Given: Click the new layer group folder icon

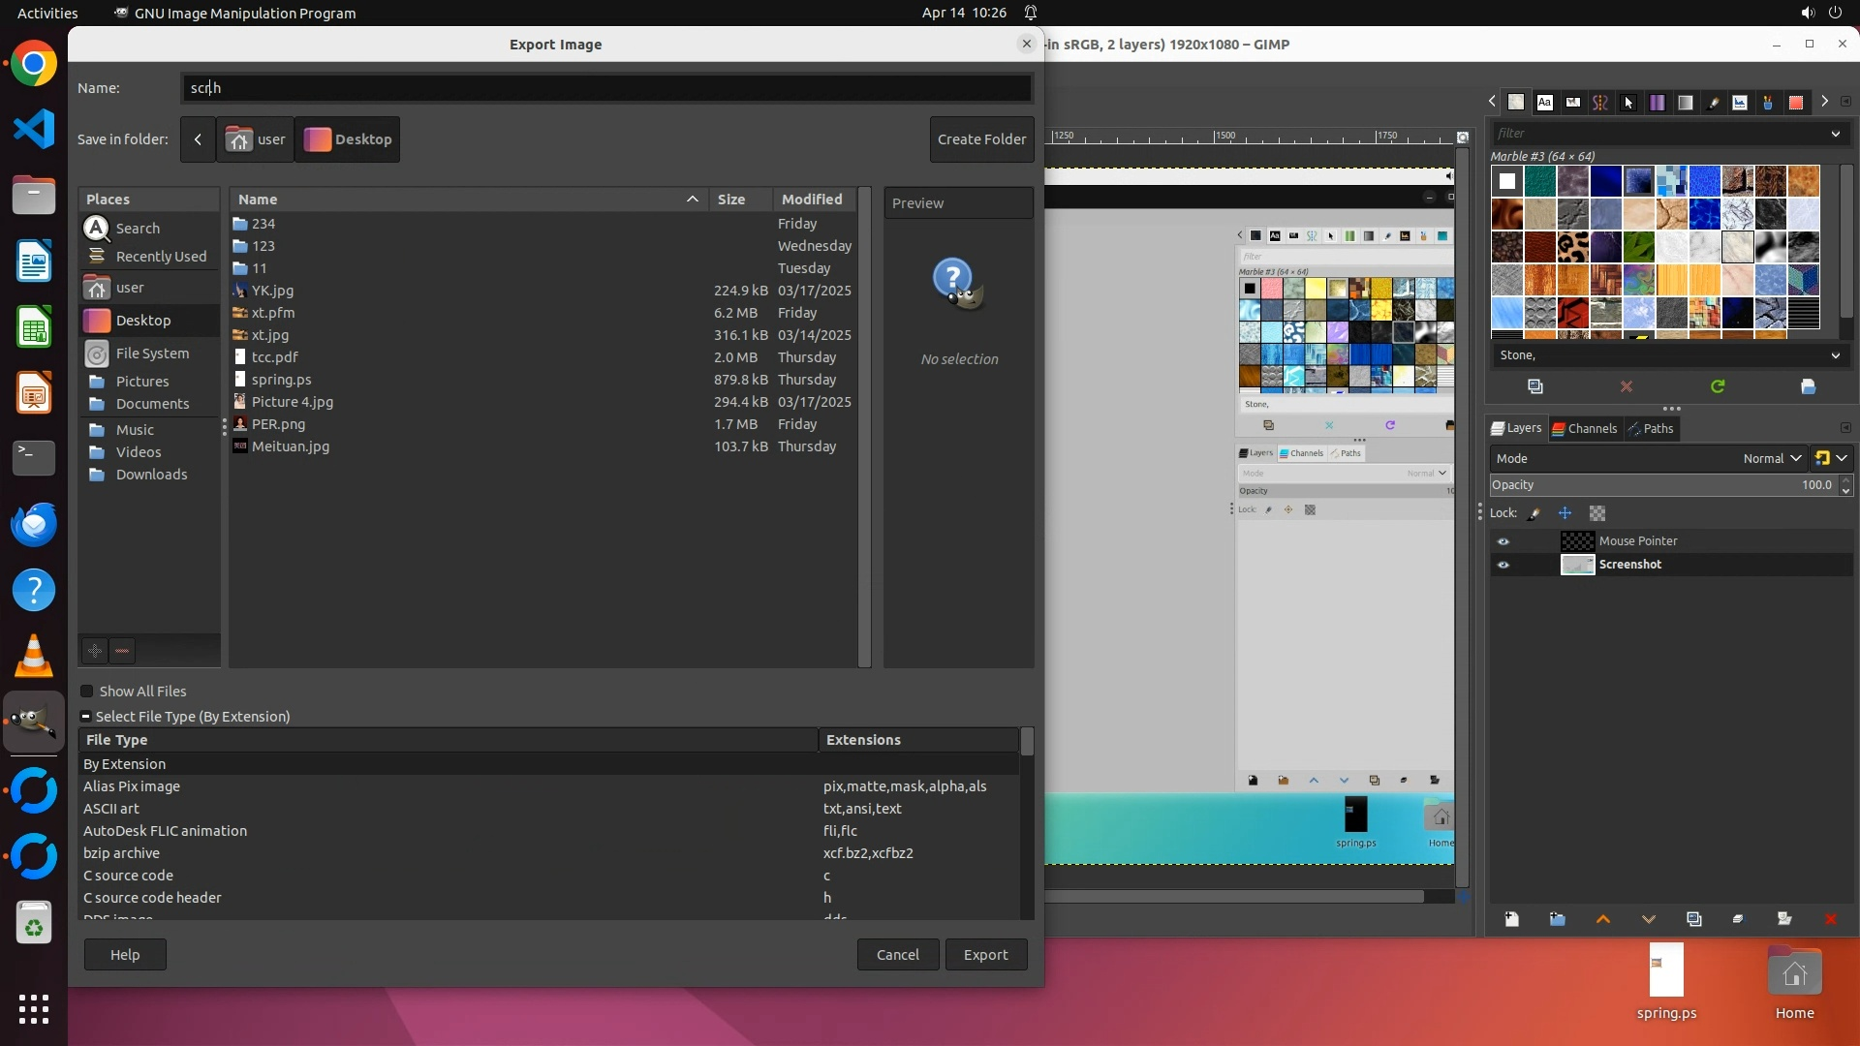Looking at the screenshot, I should point(1557,919).
